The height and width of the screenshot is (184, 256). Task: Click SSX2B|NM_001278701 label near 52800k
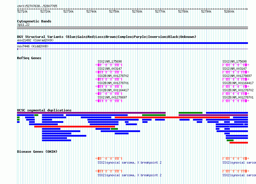(x=238, y=98)
